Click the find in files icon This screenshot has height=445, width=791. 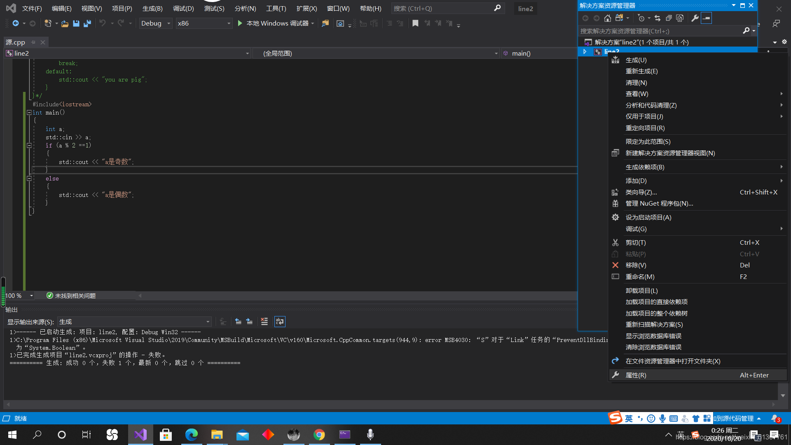(325, 23)
